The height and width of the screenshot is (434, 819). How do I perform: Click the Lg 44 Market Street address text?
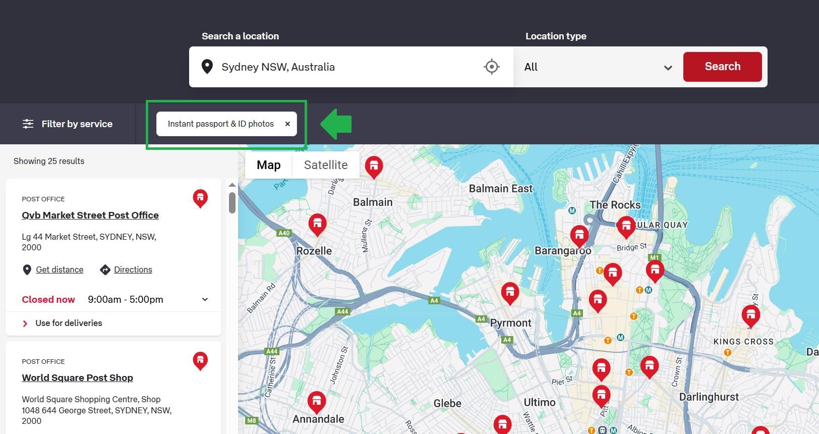click(x=89, y=242)
